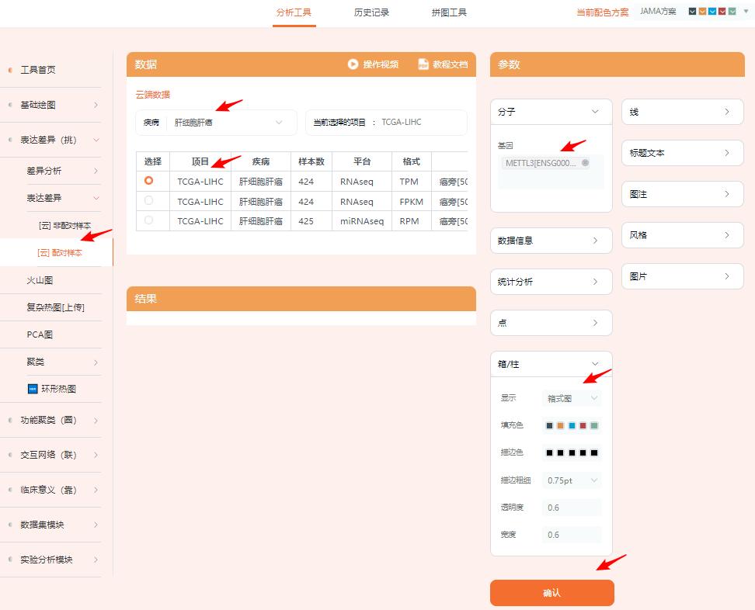755x610 pixels.
Task: Expand 实验分析模块 sidebar menu
Action: (50, 560)
